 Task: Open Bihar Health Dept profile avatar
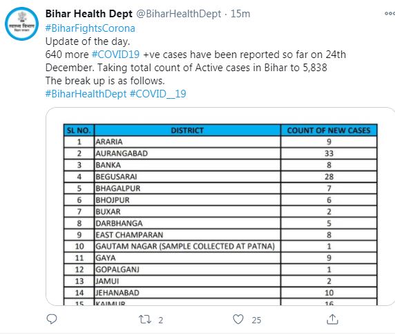coord(21,24)
